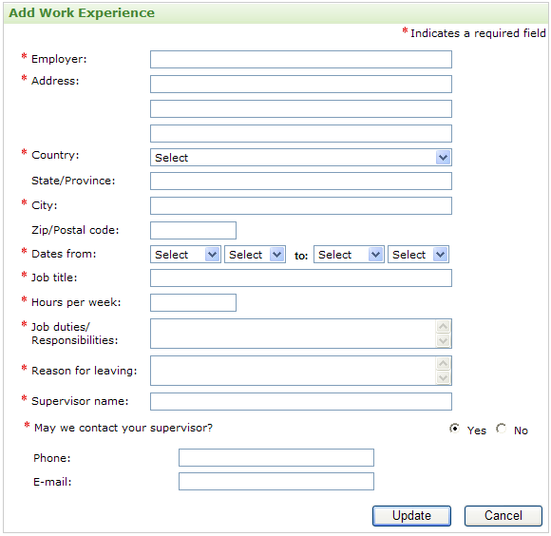The height and width of the screenshot is (536, 551).
Task: Open the Country dropdown
Action: [x=301, y=158]
